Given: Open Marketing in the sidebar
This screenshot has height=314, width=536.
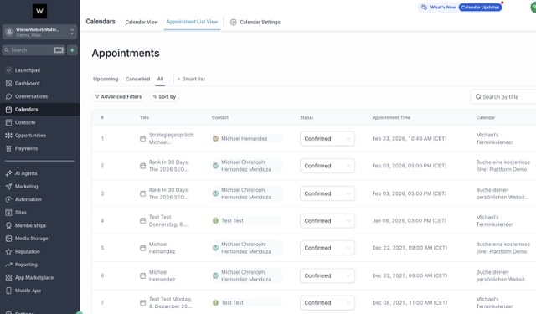Looking at the screenshot, I should point(26,186).
